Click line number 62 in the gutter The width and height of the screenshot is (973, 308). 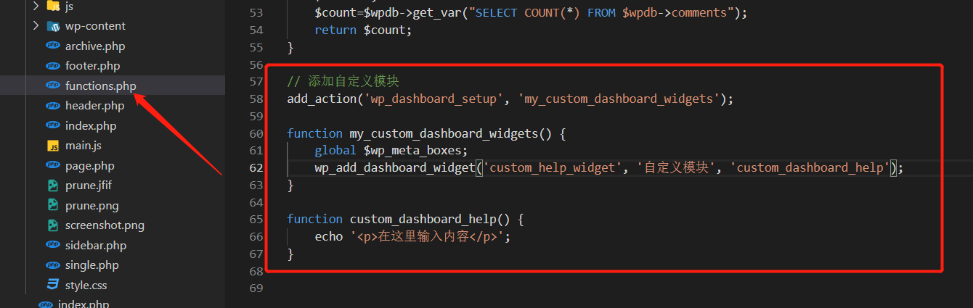click(256, 167)
